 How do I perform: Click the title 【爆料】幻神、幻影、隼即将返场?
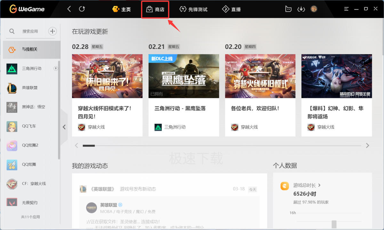[x=335, y=112]
